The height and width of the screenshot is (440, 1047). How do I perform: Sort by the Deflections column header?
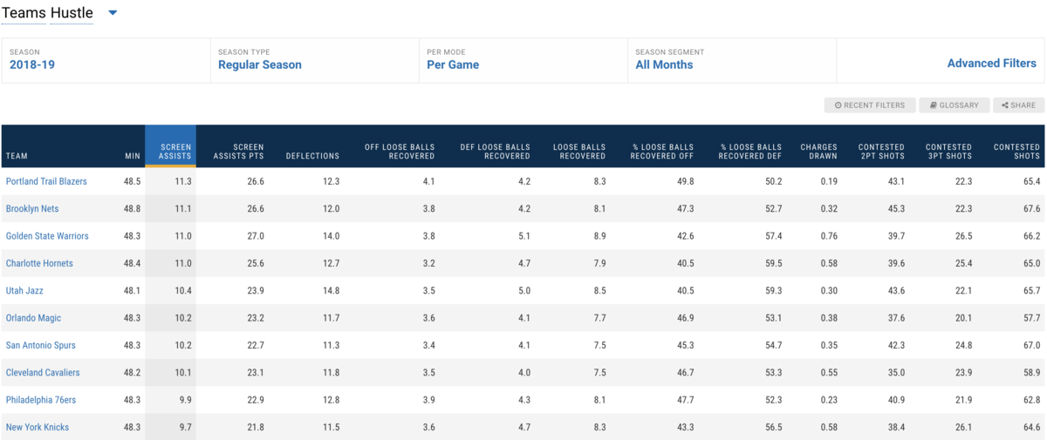pos(312,156)
